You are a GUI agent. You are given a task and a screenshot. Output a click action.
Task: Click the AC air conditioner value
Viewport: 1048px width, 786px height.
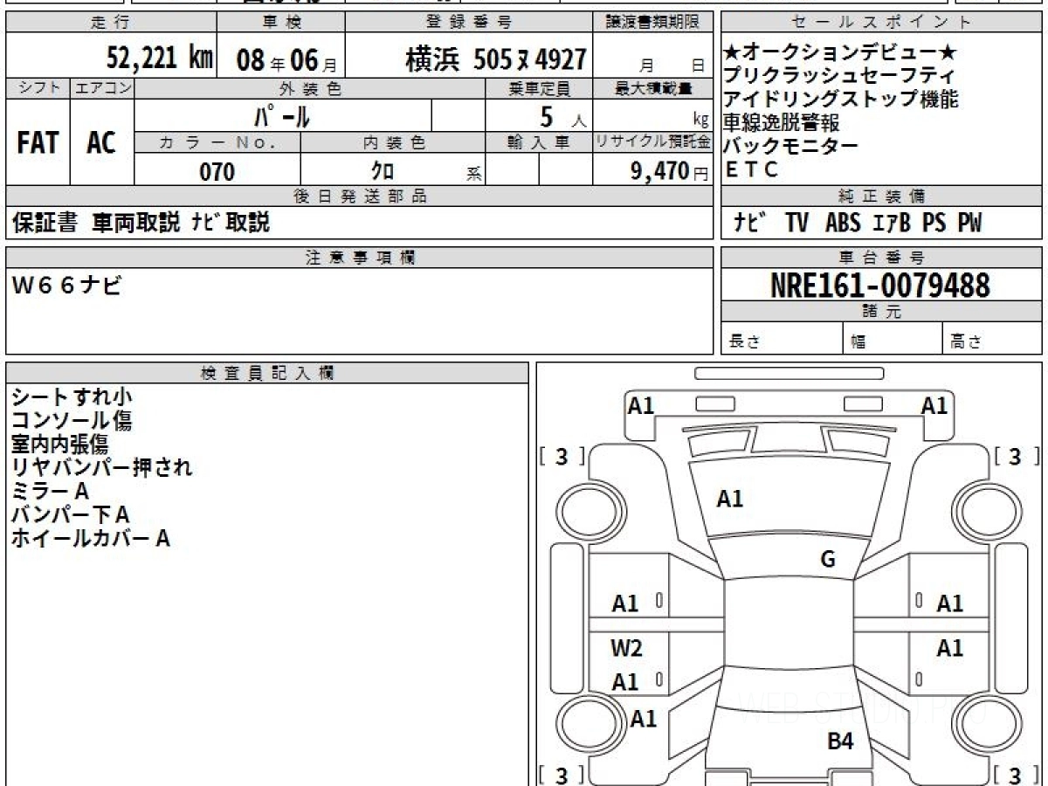click(102, 142)
